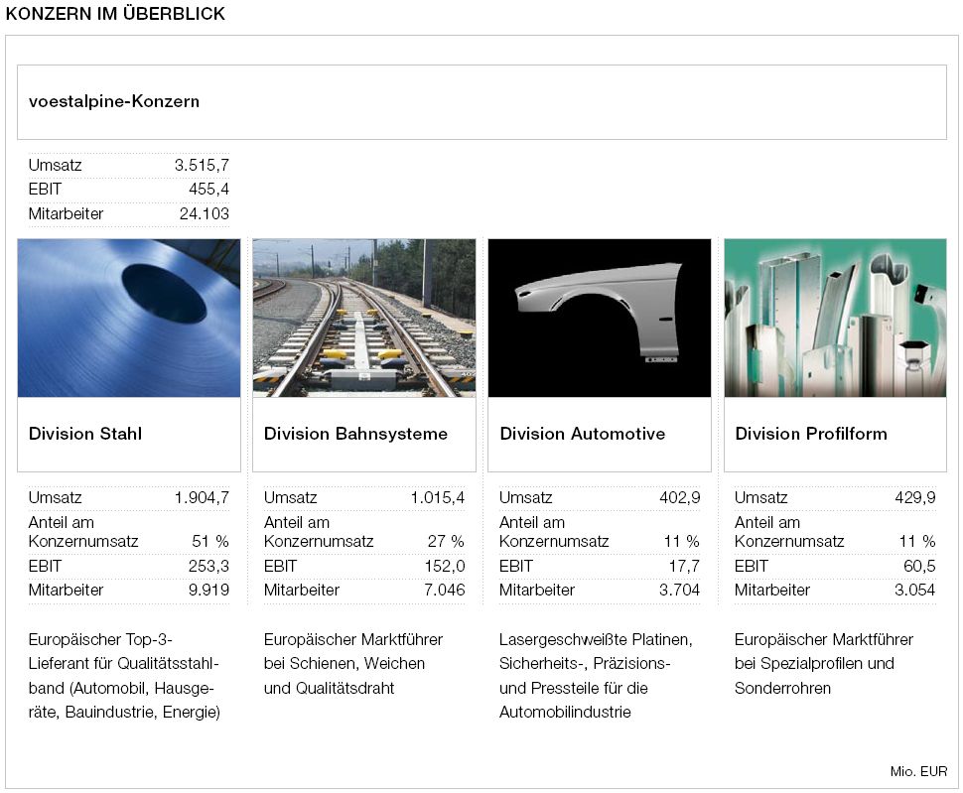Select the 'Division Automotive' title
The height and width of the screenshot is (793, 963).
click(x=582, y=434)
